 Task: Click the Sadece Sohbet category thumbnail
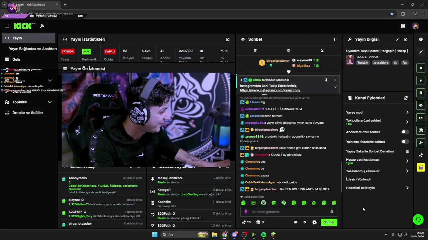pos(350,60)
